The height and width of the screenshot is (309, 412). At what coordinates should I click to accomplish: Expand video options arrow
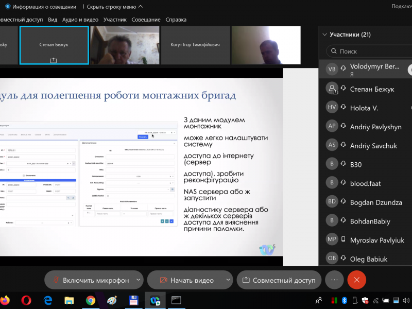coord(228,280)
